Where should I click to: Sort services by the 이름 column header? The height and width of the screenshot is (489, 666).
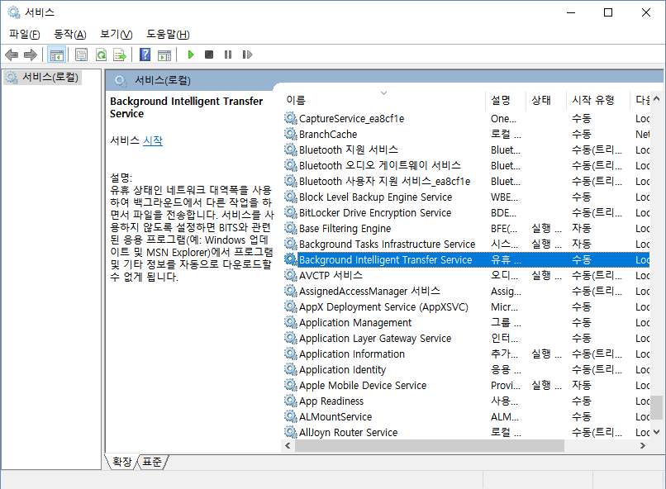(296, 100)
